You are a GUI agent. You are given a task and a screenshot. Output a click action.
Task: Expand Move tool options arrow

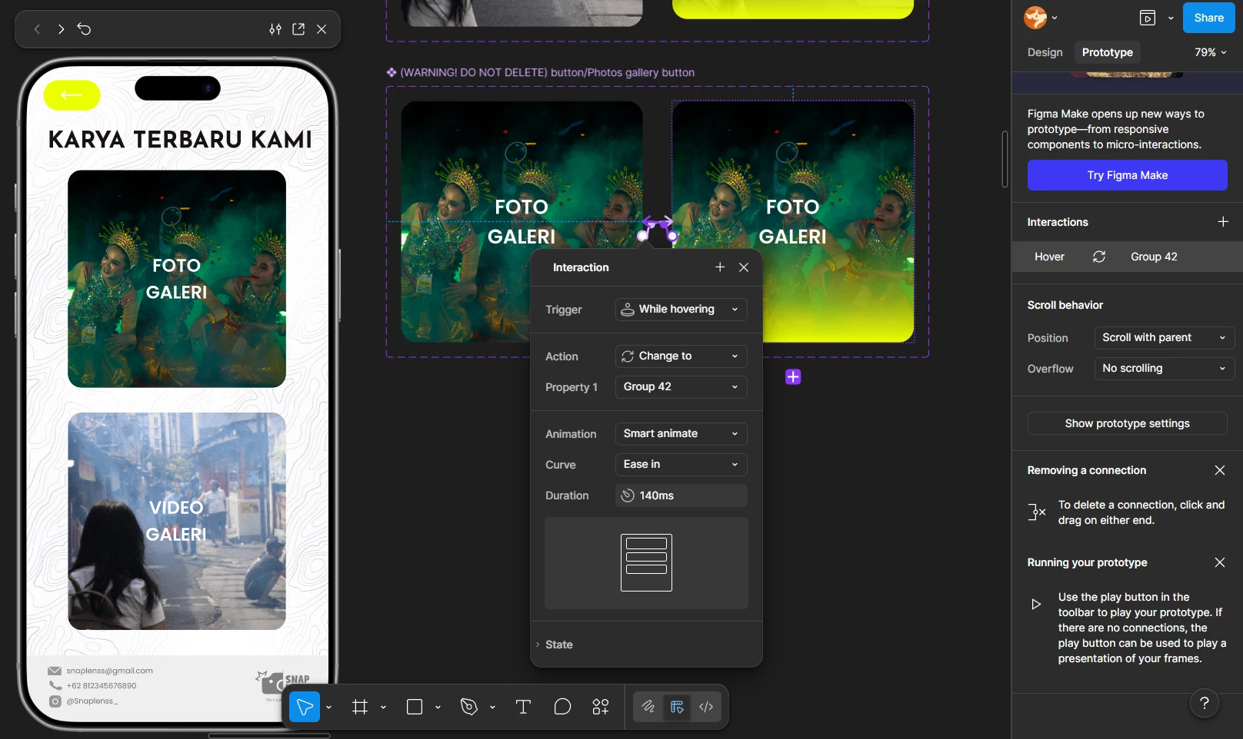328,707
